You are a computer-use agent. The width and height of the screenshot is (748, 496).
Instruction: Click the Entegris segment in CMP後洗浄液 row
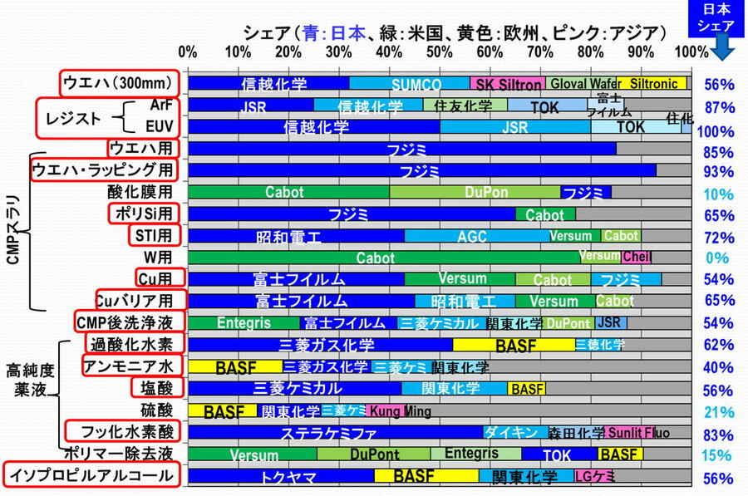click(x=244, y=322)
